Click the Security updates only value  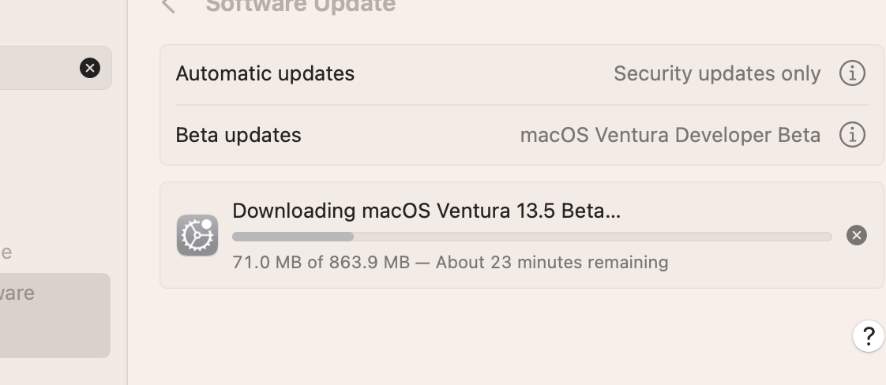717,73
